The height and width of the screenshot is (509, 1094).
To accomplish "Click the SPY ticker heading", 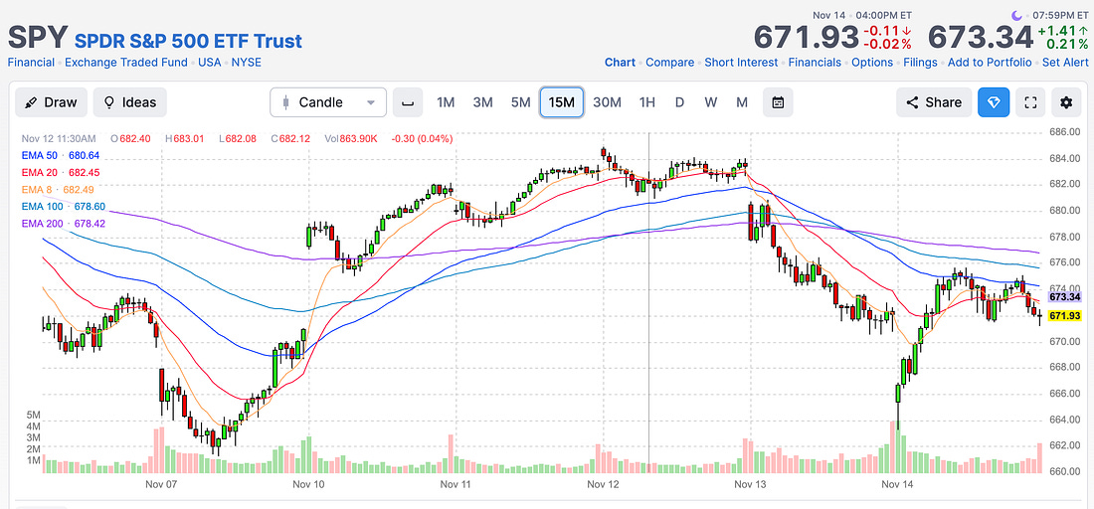I will [x=38, y=37].
